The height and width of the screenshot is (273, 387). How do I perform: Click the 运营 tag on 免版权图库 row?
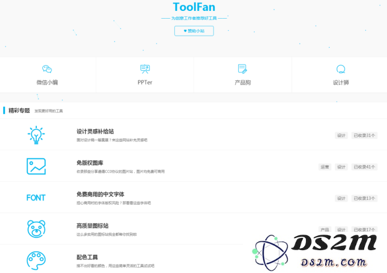click(325, 167)
